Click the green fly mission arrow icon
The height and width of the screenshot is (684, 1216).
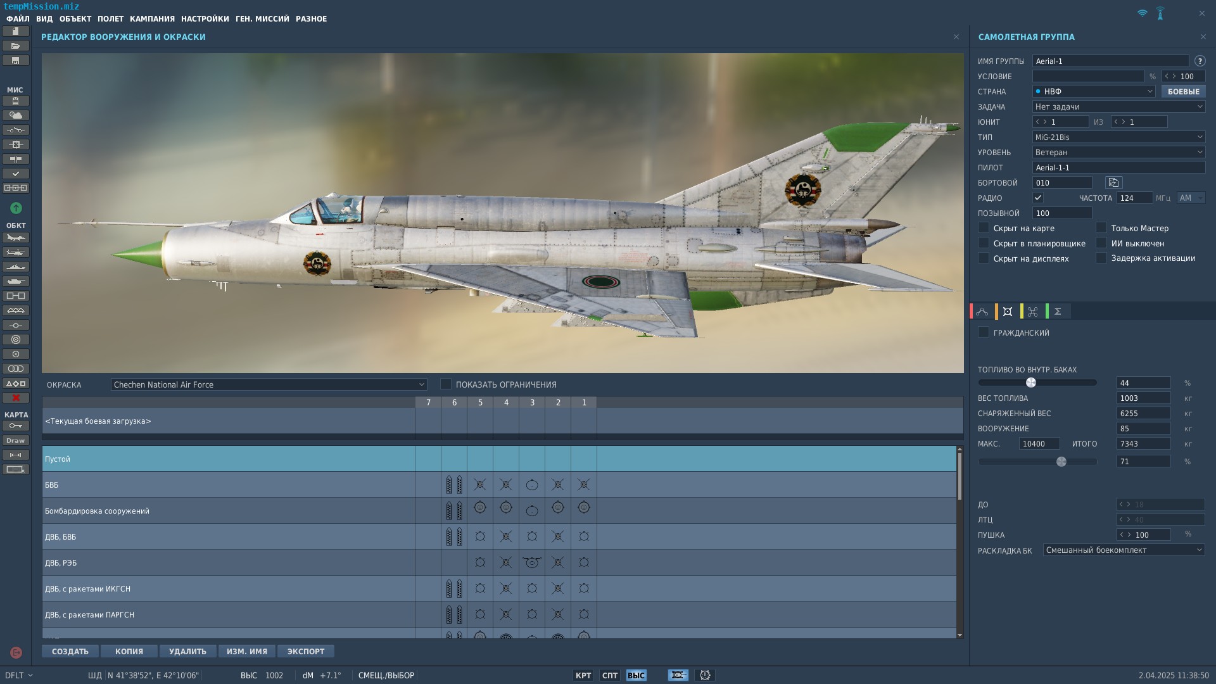[16, 208]
